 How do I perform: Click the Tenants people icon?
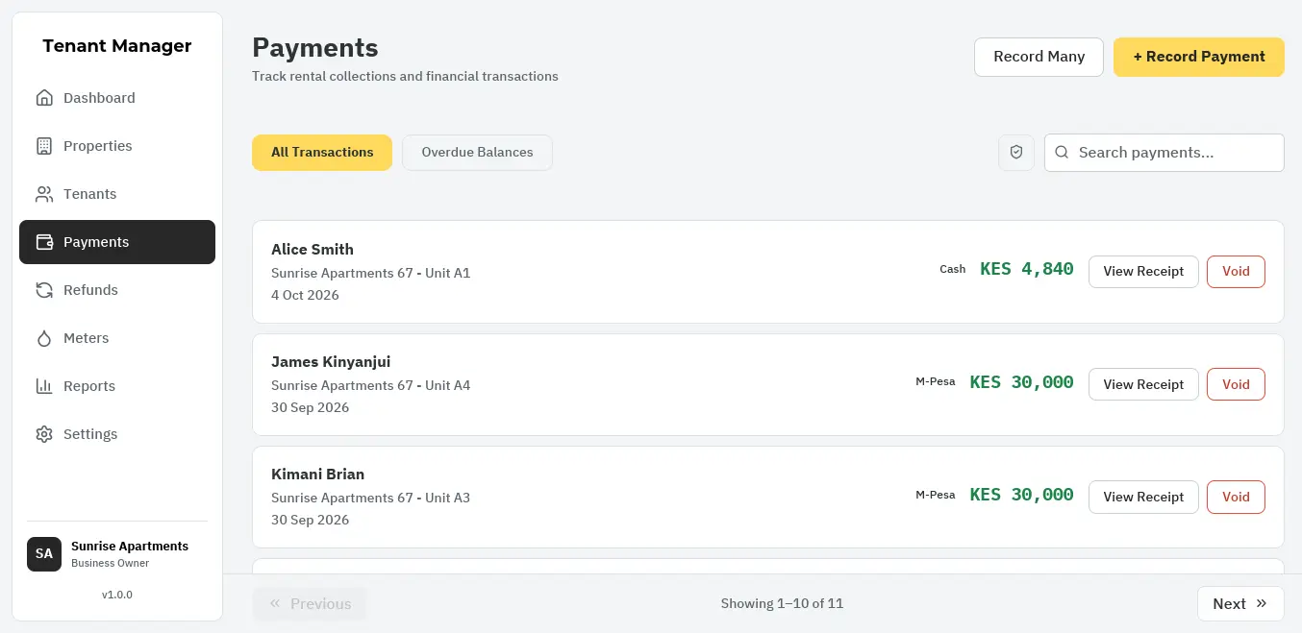(x=44, y=194)
